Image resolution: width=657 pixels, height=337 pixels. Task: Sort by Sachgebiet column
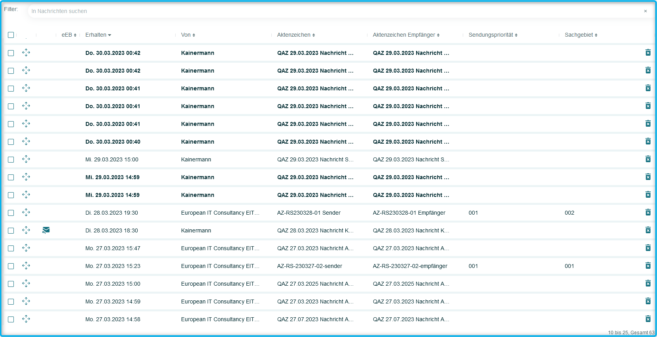tap(581, 35)
